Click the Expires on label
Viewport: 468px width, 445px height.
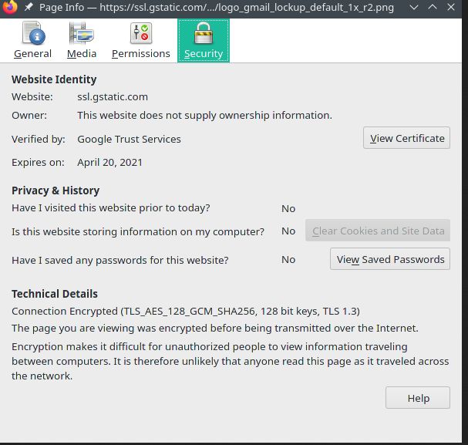[38, 163]
